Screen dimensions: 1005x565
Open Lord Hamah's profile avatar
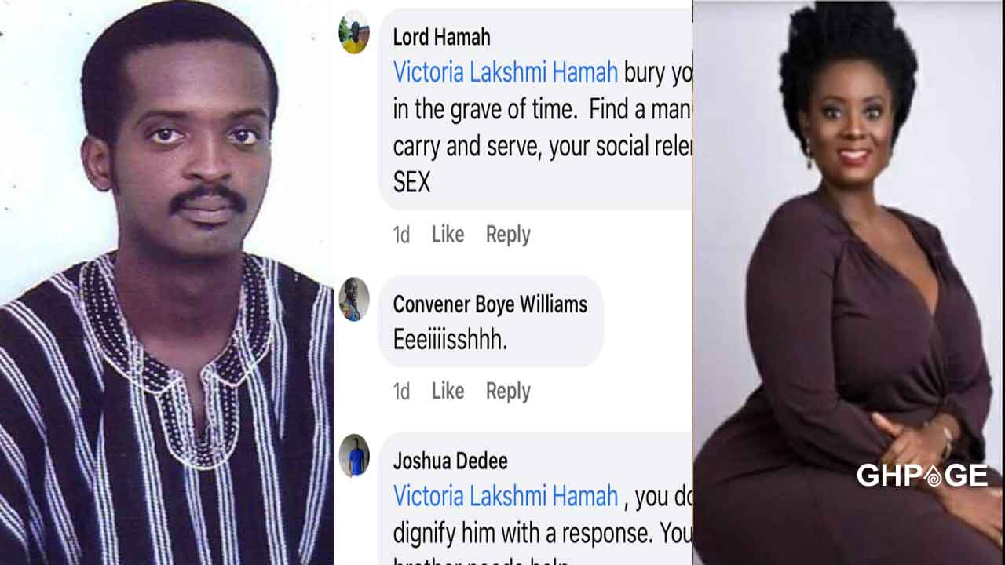pyautogui.click(x=354, y=33)
